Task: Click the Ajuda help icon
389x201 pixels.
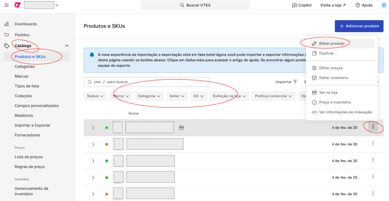Action: pos(357,5)
